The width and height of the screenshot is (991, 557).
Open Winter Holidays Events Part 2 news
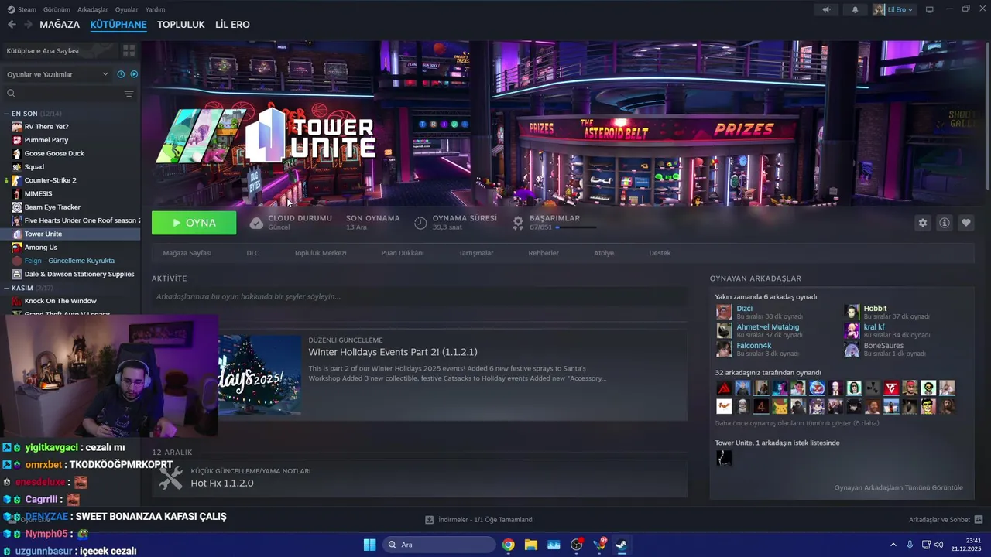tap(393, 352)
